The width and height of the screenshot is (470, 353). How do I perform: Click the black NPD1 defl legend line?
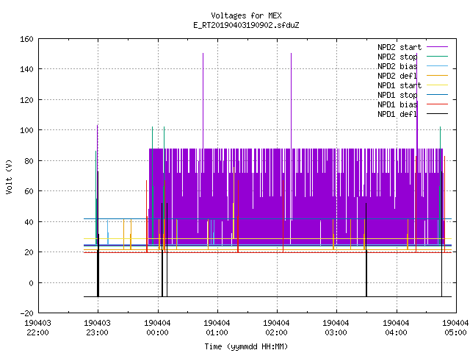[437, 114]
